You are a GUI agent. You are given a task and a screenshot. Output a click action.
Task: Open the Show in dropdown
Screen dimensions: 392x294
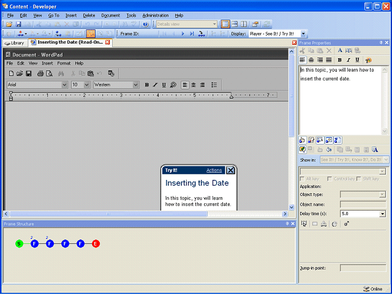(x=386, y=159)
